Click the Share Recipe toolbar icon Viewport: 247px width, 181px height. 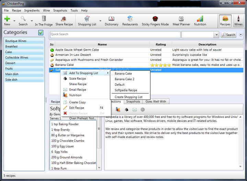point(64,21)
